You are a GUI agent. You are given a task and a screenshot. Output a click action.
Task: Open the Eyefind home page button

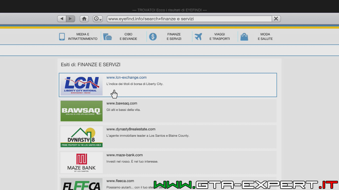coord(84,19)
